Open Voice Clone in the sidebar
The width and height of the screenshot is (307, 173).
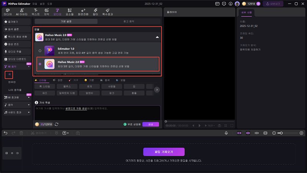click(17, 29)
